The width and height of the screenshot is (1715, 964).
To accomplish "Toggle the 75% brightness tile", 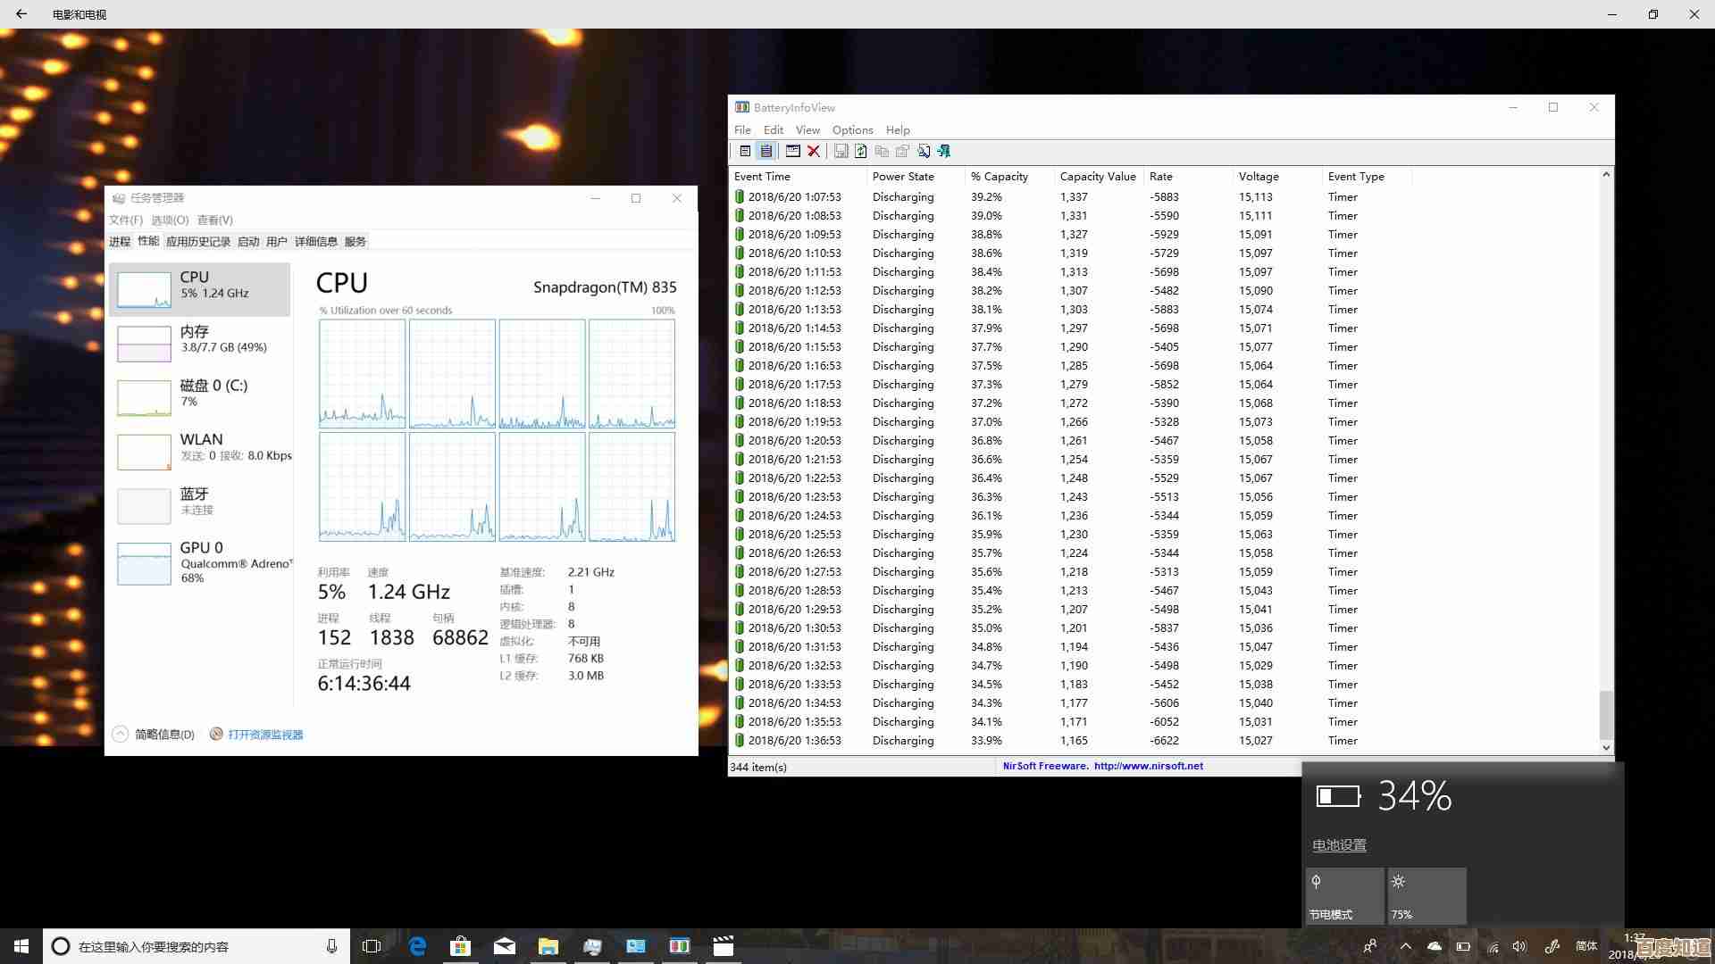I will click(1426, 895).
